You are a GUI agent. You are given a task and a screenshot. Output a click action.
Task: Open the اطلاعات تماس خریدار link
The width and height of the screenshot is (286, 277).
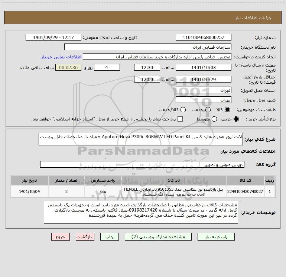[x=61, y=57]
